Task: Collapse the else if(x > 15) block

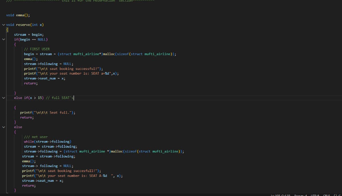Action: pyautogui.click(x=3, y=98)
